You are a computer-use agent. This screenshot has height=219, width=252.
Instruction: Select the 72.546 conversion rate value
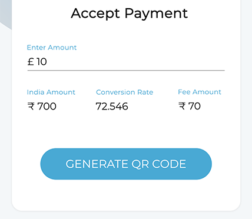(x=112, y=107)
